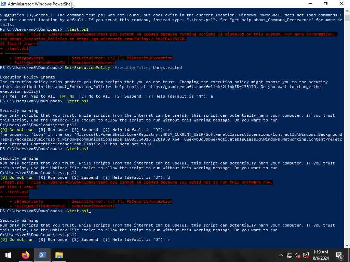
Task: Click the '[L] No to All' option text
Action: (x=94, y=96)
